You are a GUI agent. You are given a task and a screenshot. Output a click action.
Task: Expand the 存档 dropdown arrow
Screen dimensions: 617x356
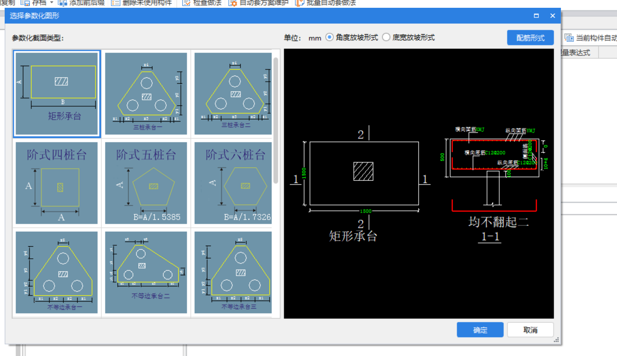click(51, 3)
